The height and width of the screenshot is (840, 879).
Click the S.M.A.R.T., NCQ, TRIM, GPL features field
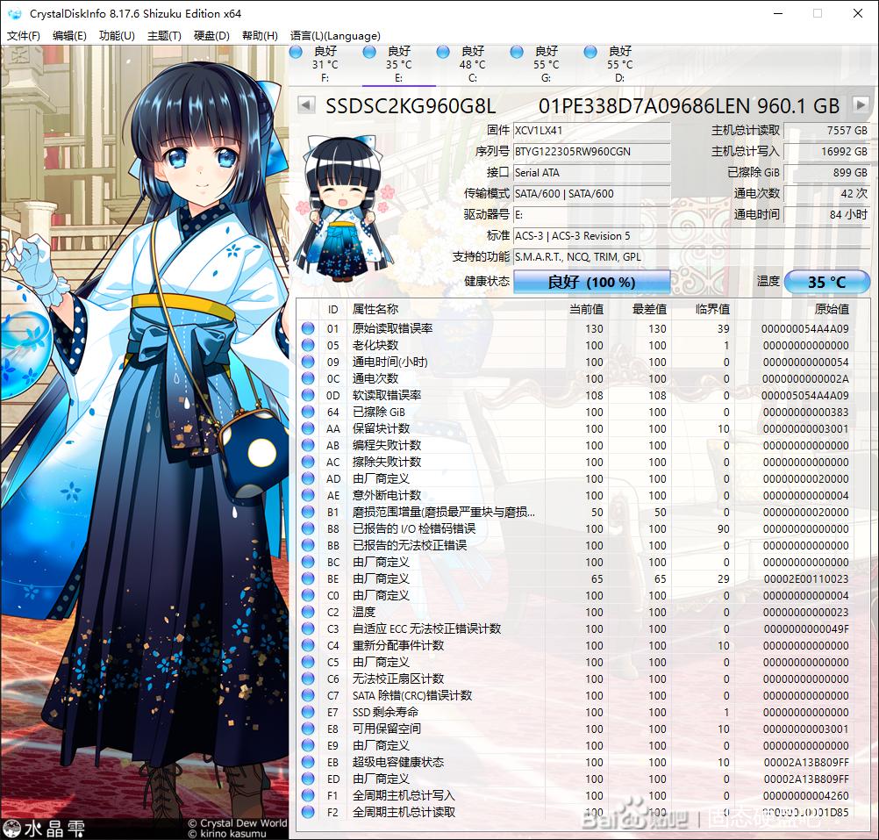click(x=691, y=257)
